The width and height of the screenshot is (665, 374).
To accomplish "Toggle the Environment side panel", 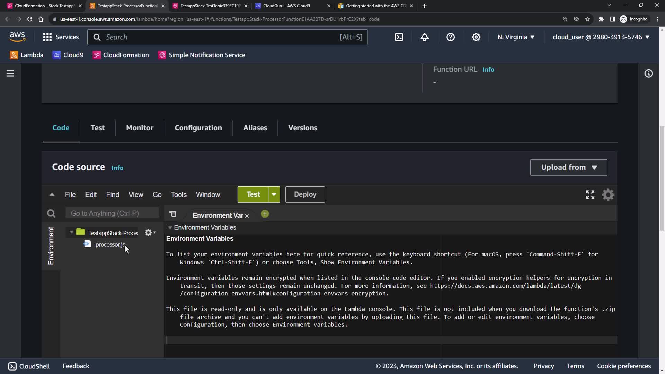I will coord(51,246).
